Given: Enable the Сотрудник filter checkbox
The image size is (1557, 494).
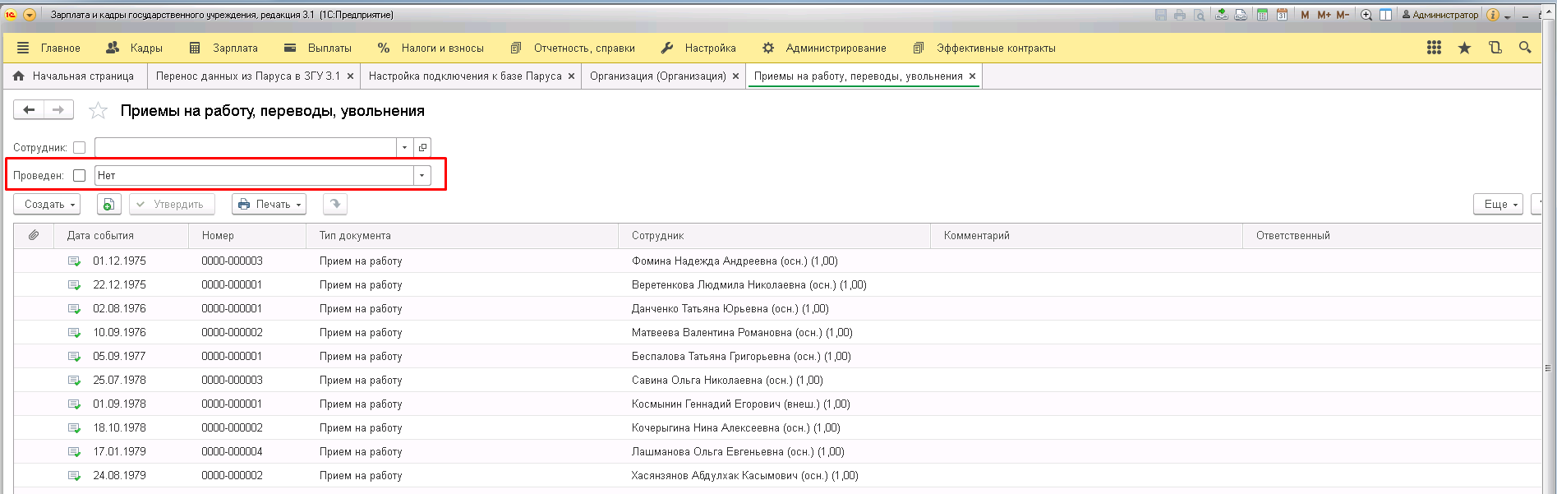Looking at the screenshot, I should click(80, 148).
